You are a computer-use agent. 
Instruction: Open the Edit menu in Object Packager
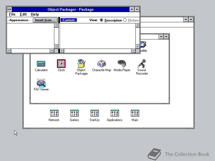[x=23, y=14]
